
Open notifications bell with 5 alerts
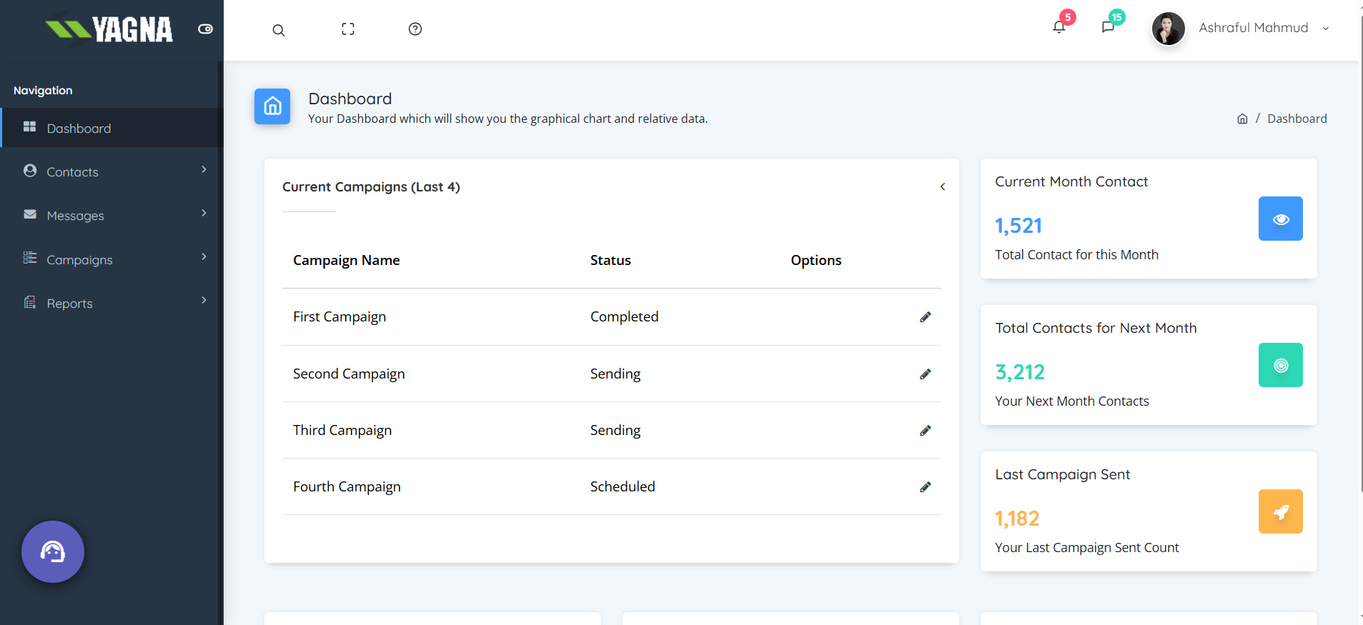1059,27
